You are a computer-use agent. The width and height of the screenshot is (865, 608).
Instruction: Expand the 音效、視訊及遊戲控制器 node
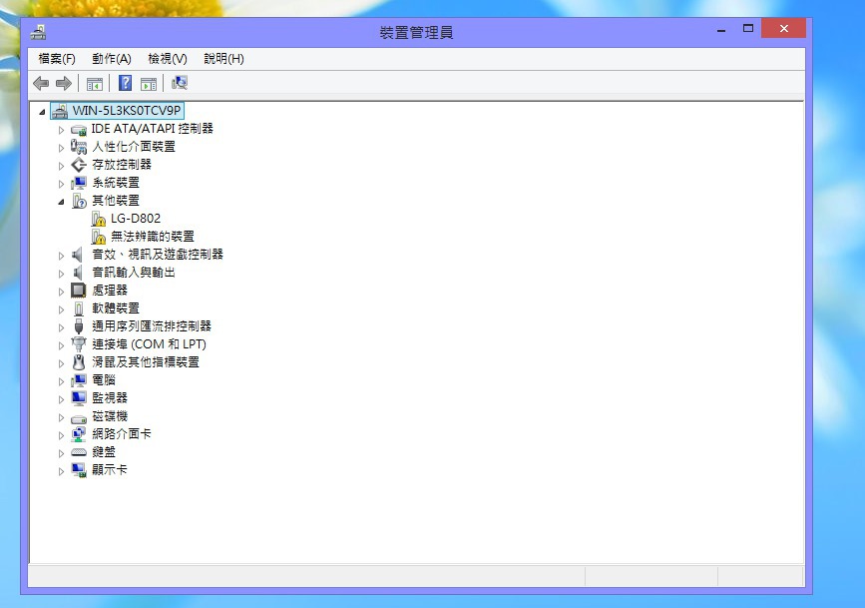tap(61, 256)
